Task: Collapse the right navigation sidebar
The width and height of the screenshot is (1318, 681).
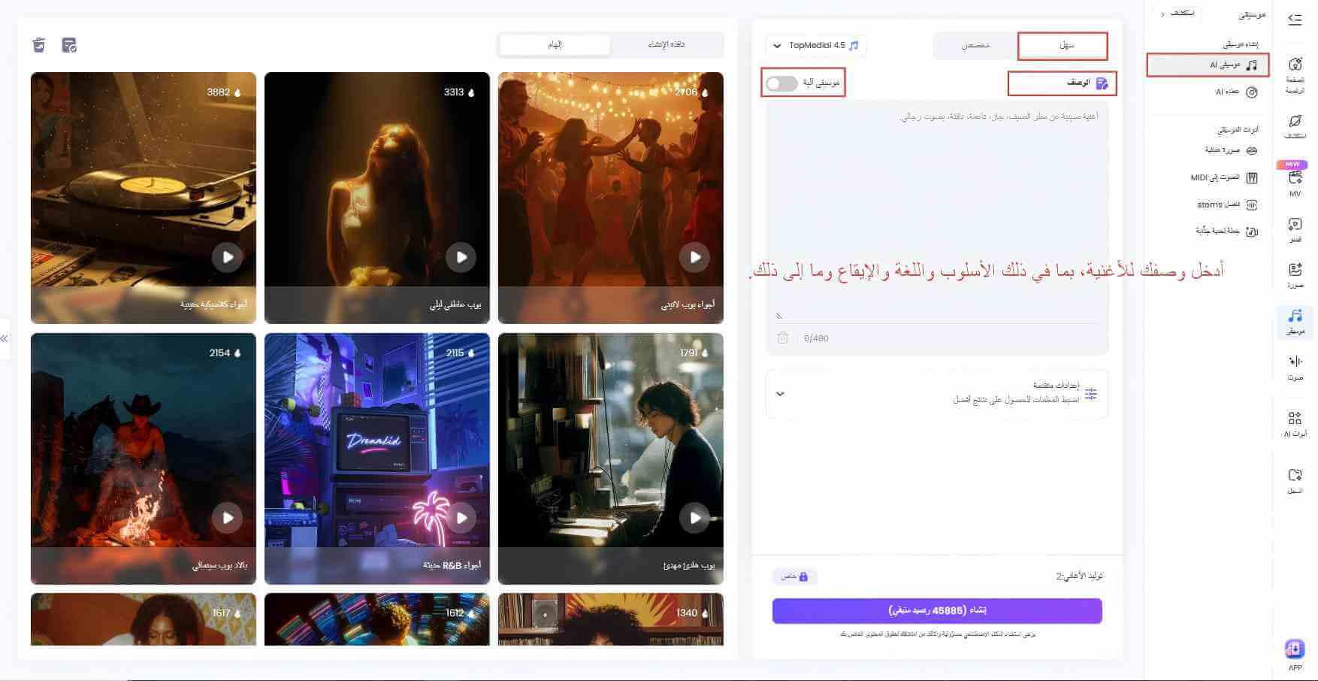Action: tap(1295, 20)
